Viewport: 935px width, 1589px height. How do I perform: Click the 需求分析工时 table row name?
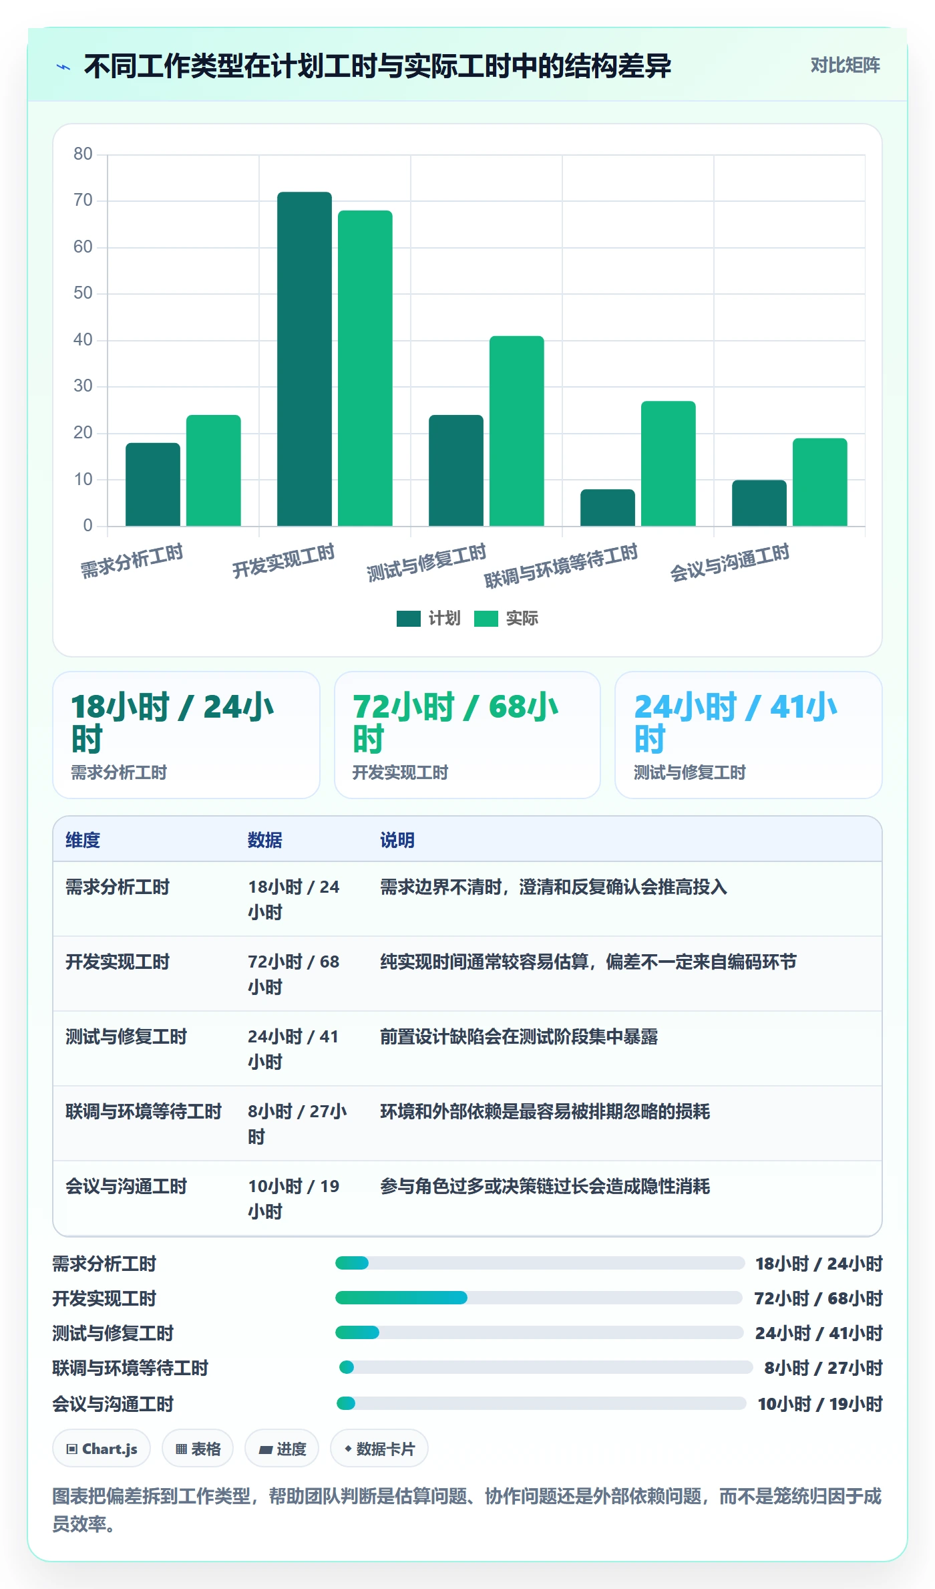point(118,887)
